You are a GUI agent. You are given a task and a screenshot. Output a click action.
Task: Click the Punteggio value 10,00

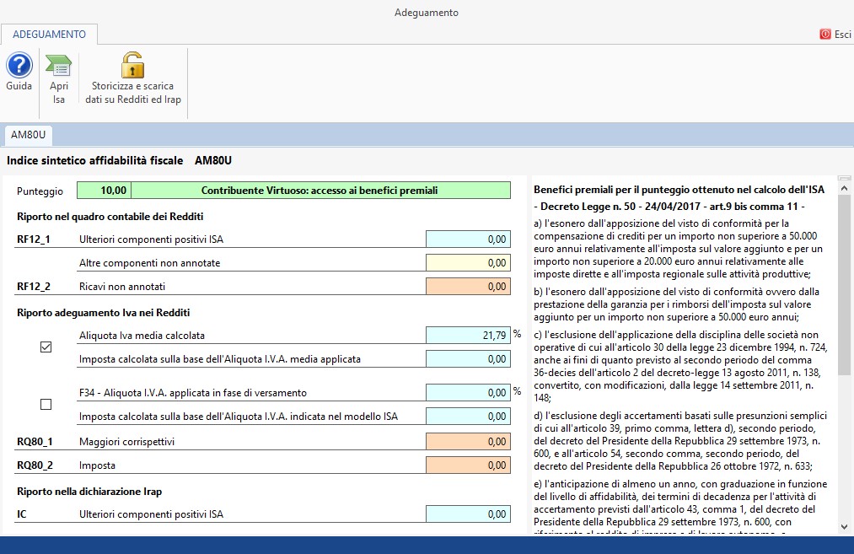[x=104, y=190]
